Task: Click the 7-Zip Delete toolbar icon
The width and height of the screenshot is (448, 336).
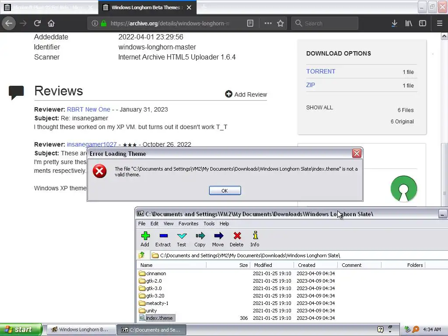Action: pos(237,239)
